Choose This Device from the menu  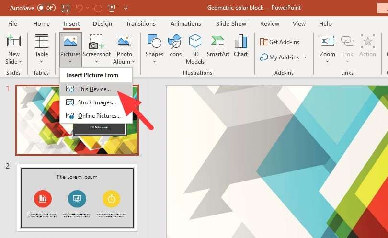coord(94,89)
